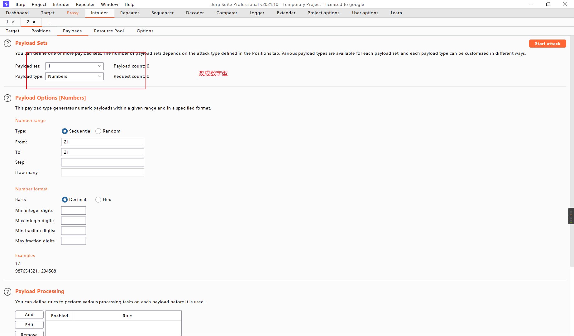The image size is (574, 336).
Task: Select Intruder attack tab 1
Action: point(7,22)
